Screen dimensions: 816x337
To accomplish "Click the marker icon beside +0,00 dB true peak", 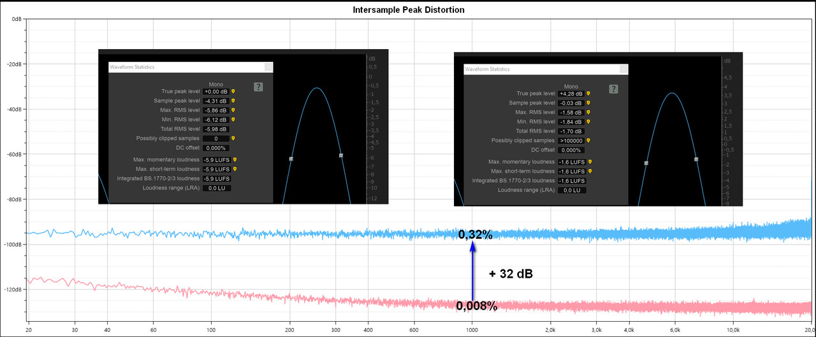I will point(233,92).
